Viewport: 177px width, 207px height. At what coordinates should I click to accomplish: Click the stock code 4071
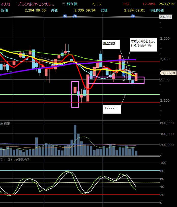coord(6,4)
